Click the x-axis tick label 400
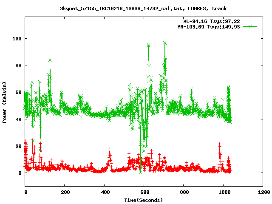The image size is (272, 204). (105, 192)
